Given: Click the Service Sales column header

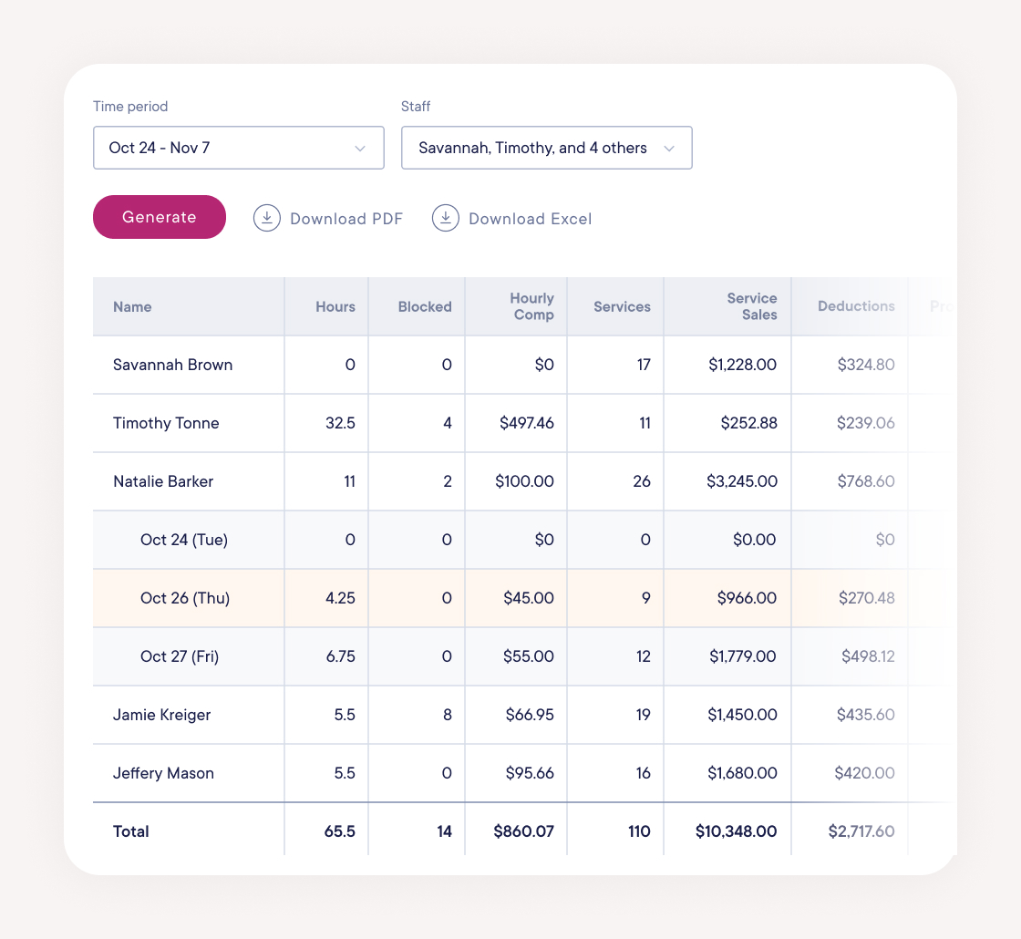Looking at the screenshot, I should [752, 306].
